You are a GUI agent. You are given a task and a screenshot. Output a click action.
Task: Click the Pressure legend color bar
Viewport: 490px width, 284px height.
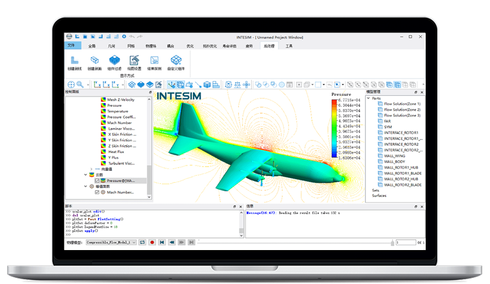coord(334,129)
